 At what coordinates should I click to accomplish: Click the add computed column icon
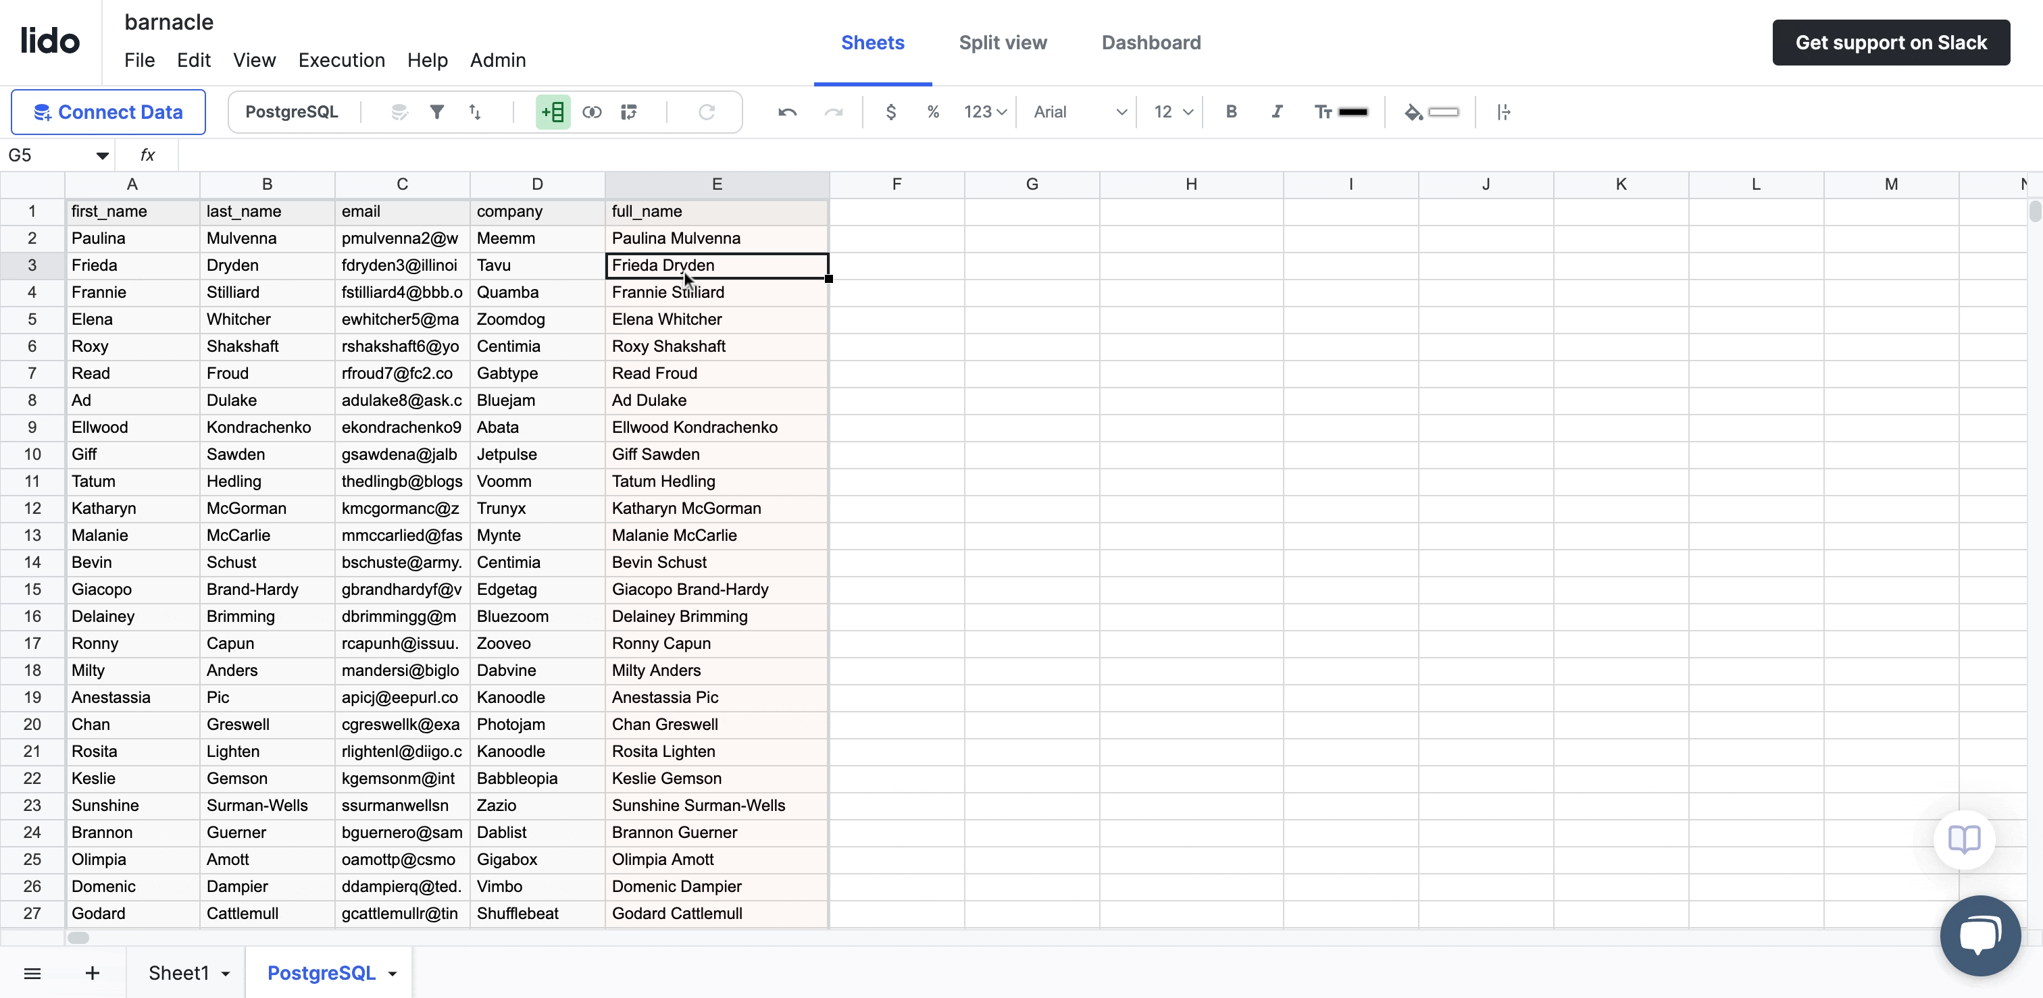tap(553, 112)
